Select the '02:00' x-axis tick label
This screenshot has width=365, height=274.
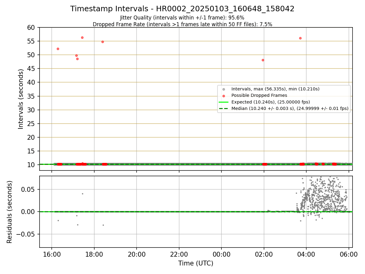pos(264,254)
